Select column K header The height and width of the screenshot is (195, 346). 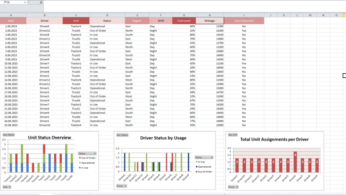[284, 15]
